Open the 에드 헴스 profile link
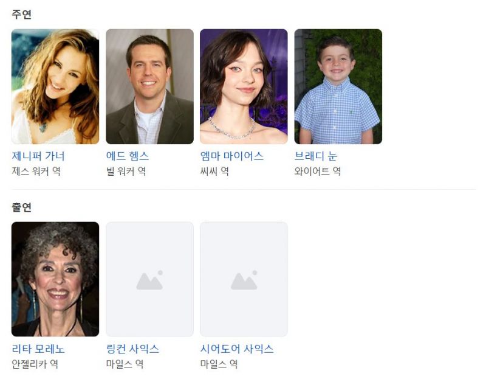The height and width of the screenshot is (379, 486). (128, 156)
